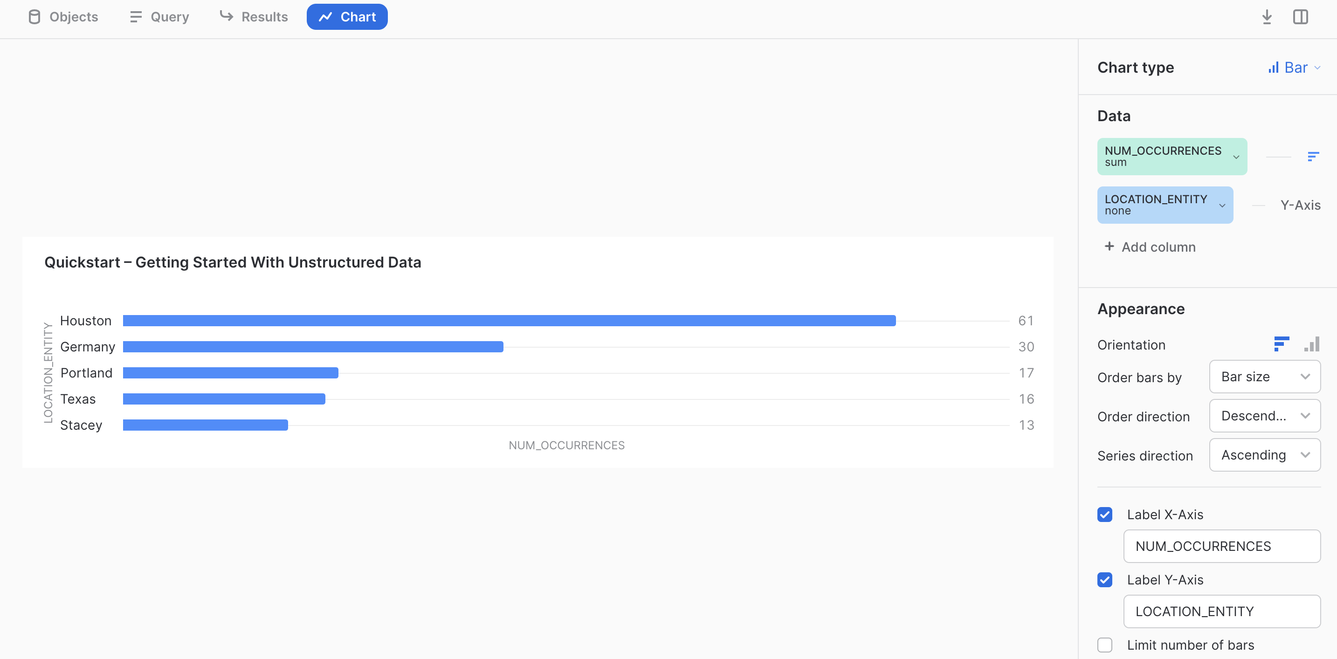Uncheck the Label X-Axis checkbox

click(x=1105, y=514)
